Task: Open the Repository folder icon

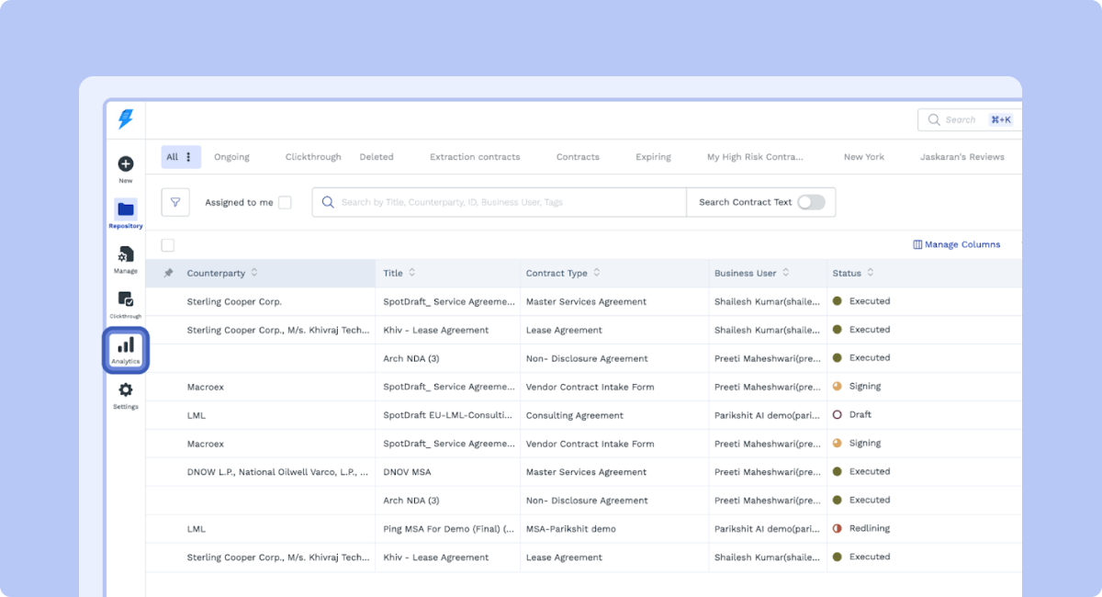Action: (126, 208)
